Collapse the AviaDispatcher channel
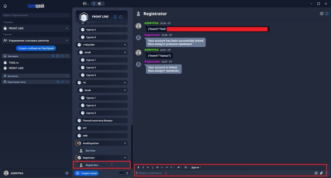Screen dimensions: 331x178 [x=125, y=143]
